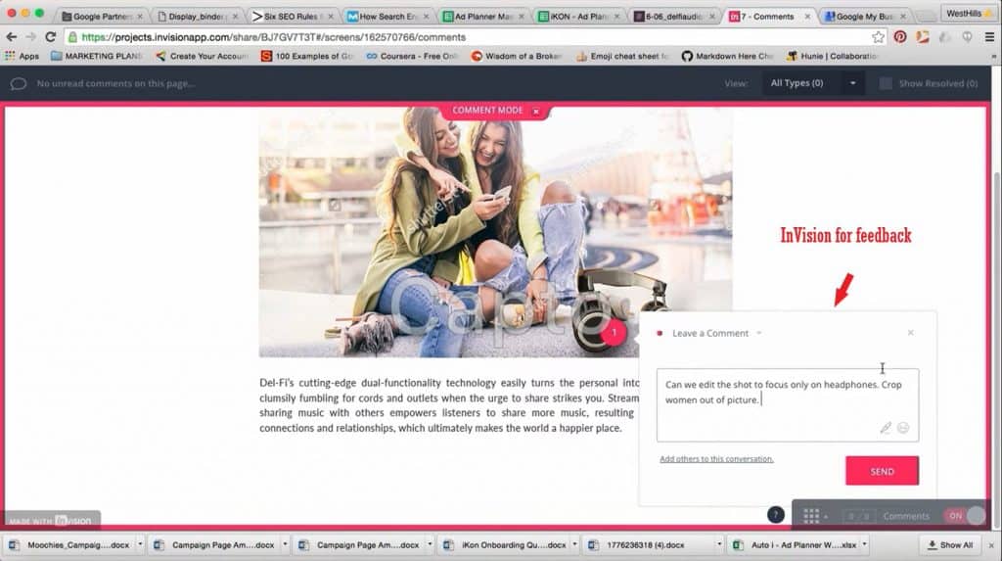Image resolution: width=1002 pixels, height=561 pixels.
Task: Click the sketch pencil icon in comment box
Action: (886, 428)
